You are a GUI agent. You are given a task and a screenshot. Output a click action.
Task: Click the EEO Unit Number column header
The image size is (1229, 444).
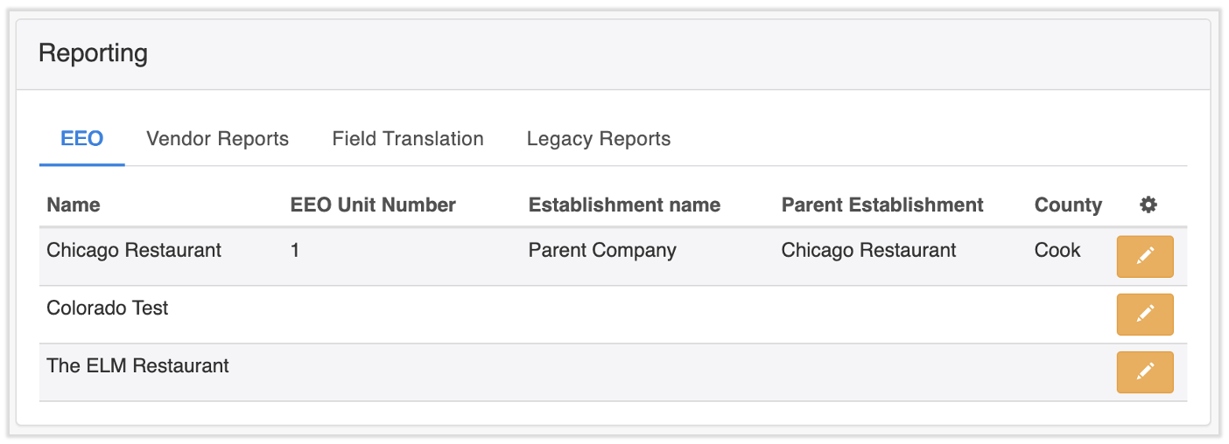coord(373,205)
